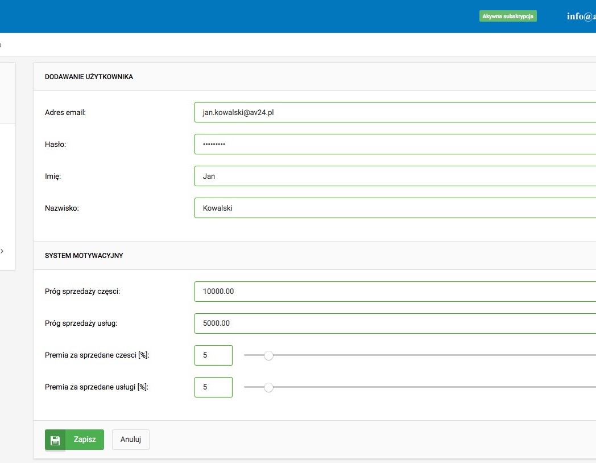The height and width of the screenshot is (463, 596).
Task: Open the info@ account menu
Action: click(581, 17)
